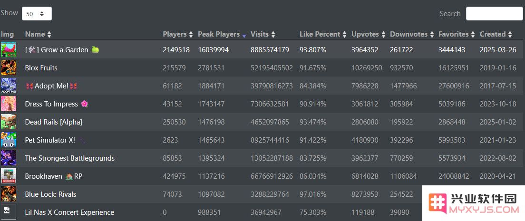Select like percent 93.807%

click(313, 50)
